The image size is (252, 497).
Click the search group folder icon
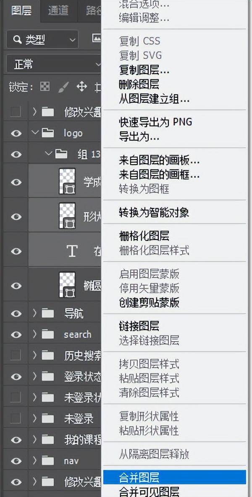pyautogui.click(x=48, y=334)
